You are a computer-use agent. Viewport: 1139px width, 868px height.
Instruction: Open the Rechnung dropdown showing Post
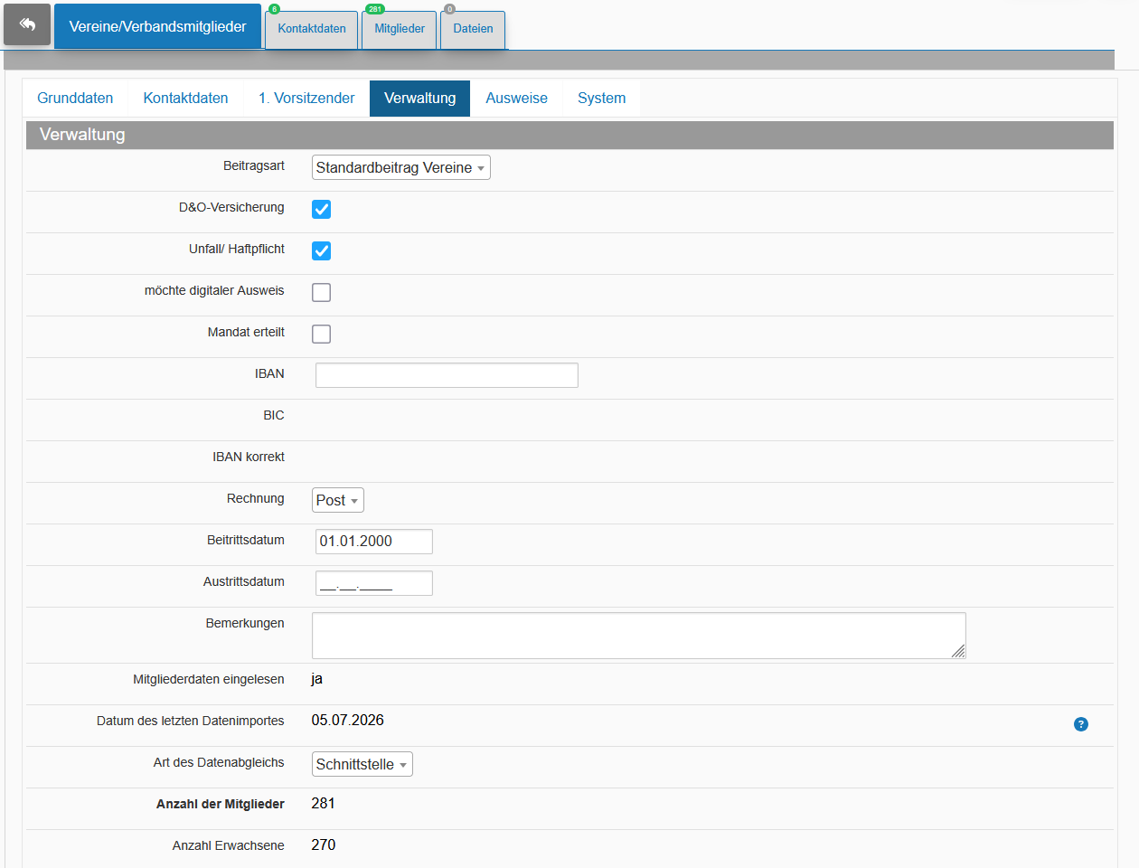pos(338,500)
